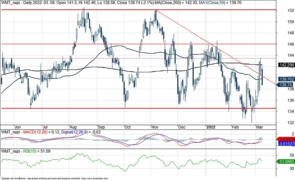Click the blue Signal value label -0.6153

286,144
